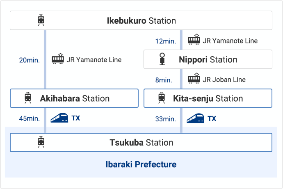This screenshot has height=189, width=283.
Task: Click the tram icon beside the 20min. JR Yamanote Line
Action: 58,59
